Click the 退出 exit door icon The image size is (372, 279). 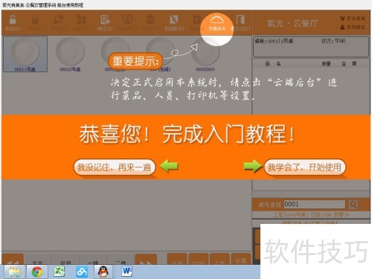pos(240,22)
